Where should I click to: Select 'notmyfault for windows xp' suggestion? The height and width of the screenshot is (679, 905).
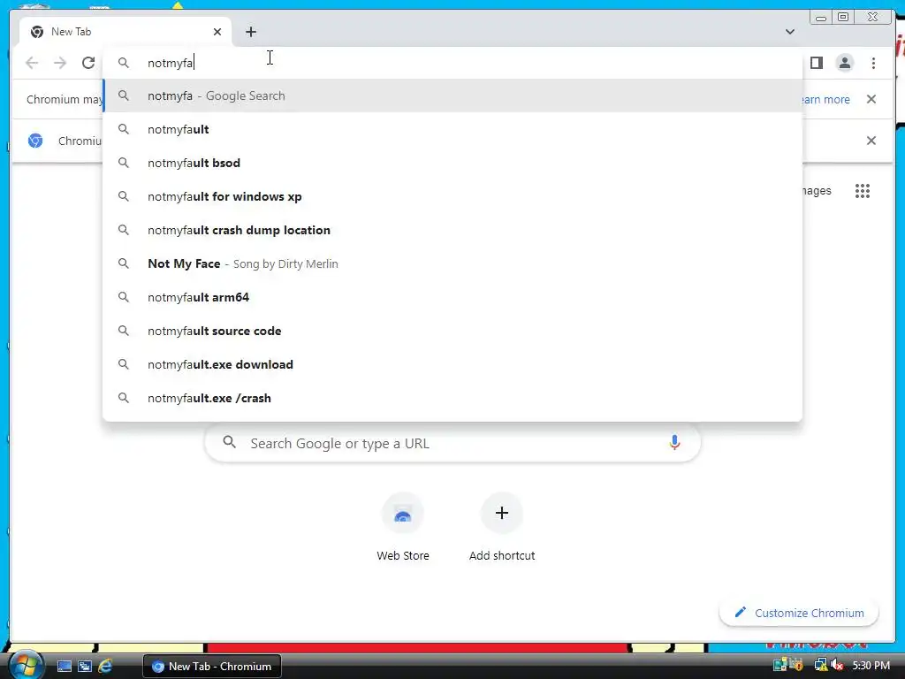pyautogui.click(x=452, y=196)
